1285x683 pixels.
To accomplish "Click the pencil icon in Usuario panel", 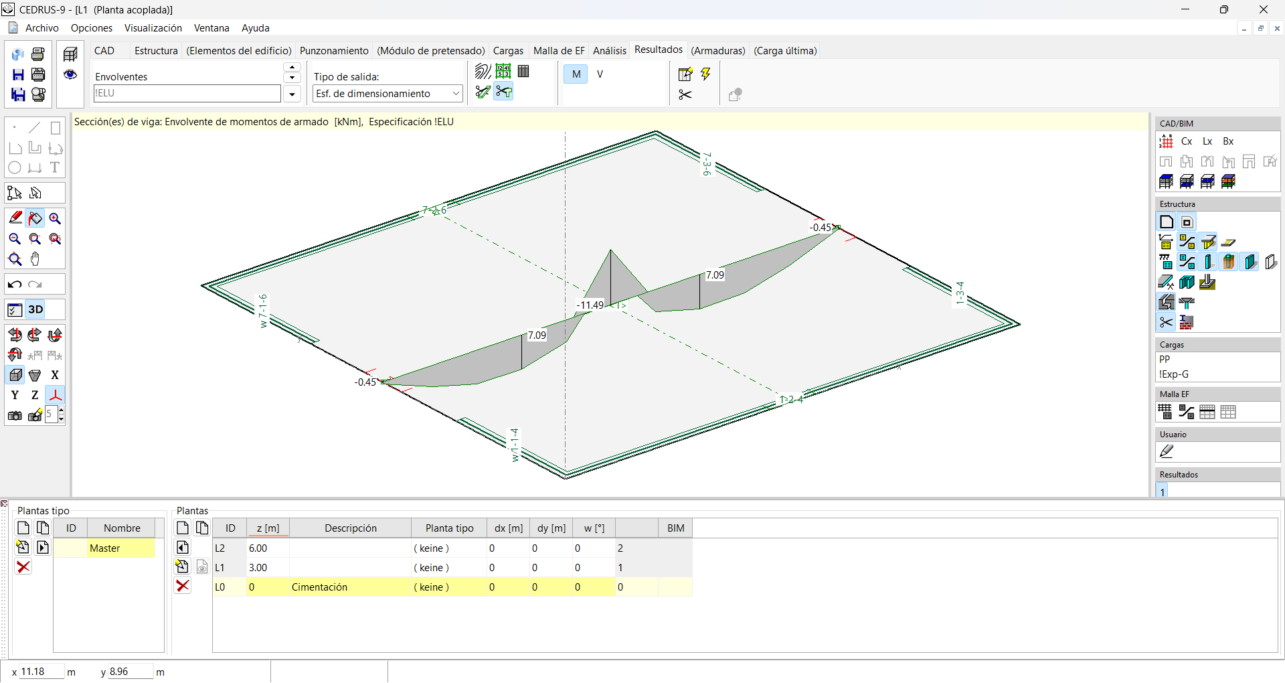I will [1166, 451].
